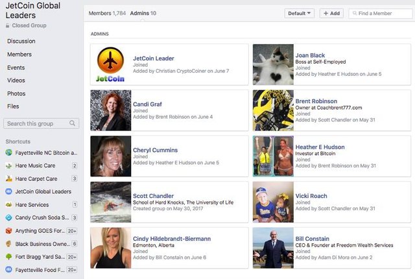The height and width of the screenshot is (279, 415).
Task: Click 'Boss at Self-Employed' text
Action: pos(320,62)
